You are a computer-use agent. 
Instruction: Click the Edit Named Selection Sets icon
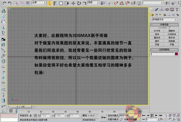140,3
